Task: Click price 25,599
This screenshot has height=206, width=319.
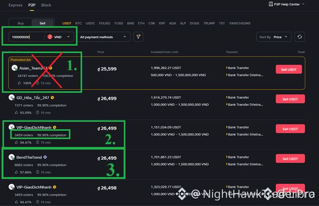Action: tap(107, 69)
